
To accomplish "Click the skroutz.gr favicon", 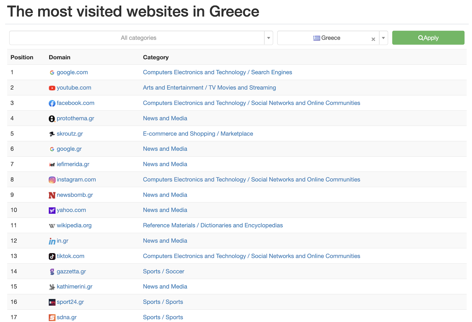I will tap(52, 134).
